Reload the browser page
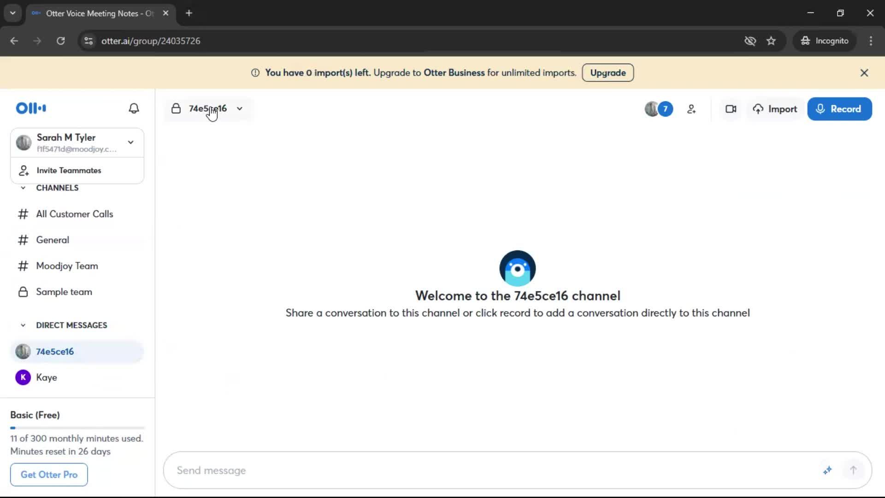The height and width of the screenshot is (498, 885). pos(61,41)
